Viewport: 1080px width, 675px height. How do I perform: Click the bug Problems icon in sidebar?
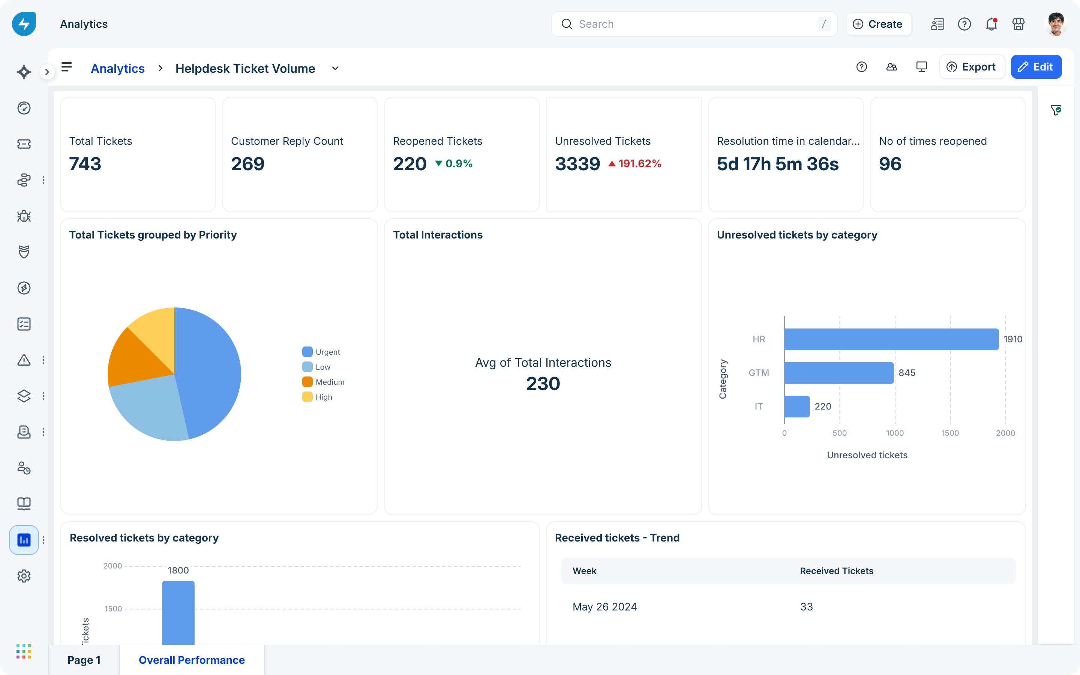pyautogui.click(x=24, y=216)
